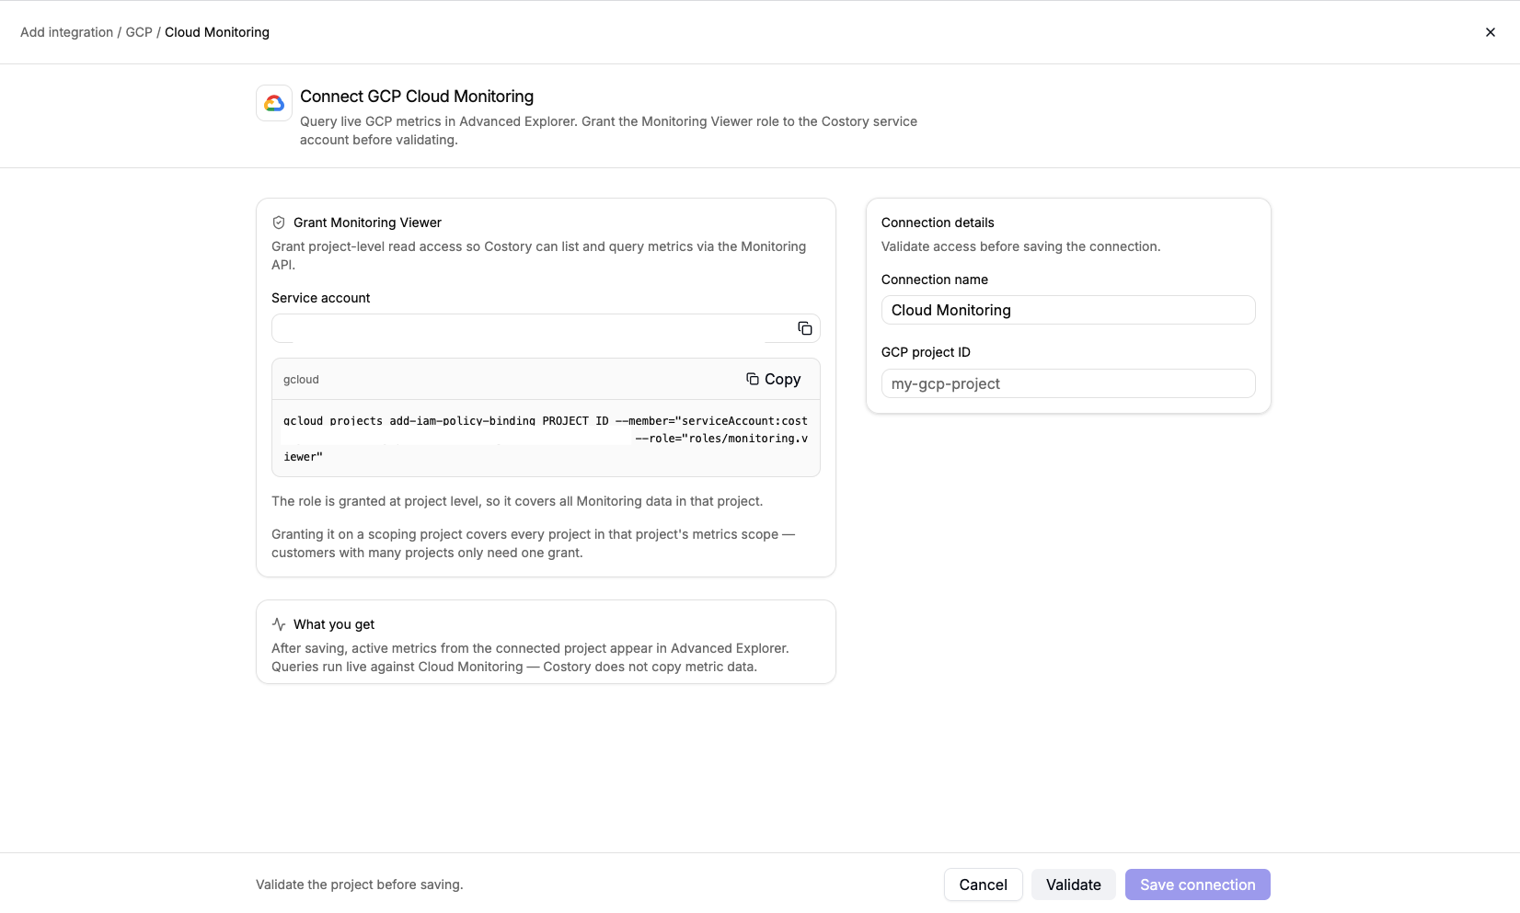Close the add integration dialog
Image resolution: width=1520 pixels, height=913 pixels.
pos(1491,32)
